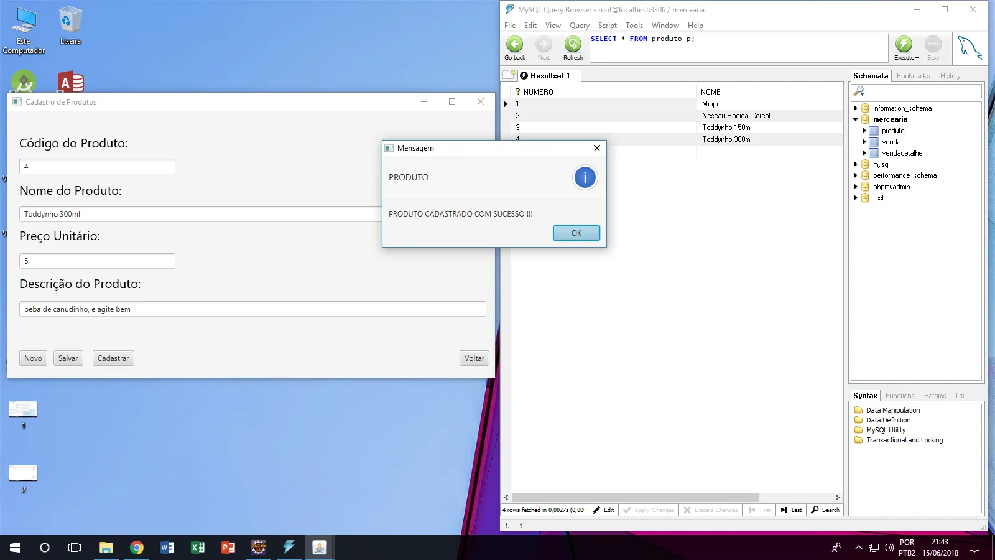Collapse the mercearia schema tree
This screenshot has width=995, height=560.
coord(856,119)
